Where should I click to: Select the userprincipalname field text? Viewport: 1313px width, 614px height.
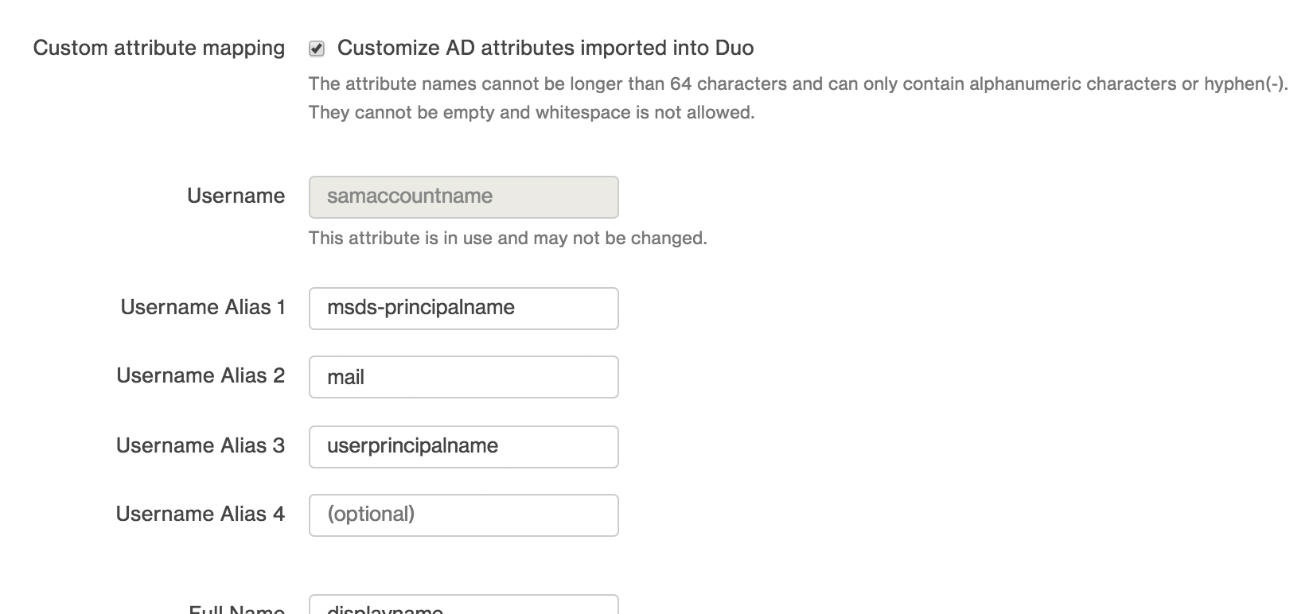[x=412, y=446]
